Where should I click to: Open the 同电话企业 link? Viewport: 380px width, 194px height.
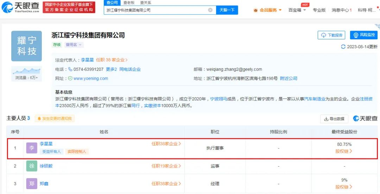[130, 69]
